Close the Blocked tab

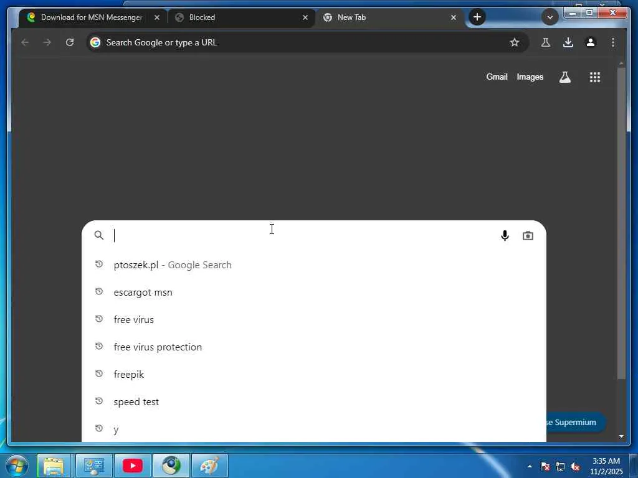click(x=305, y=17)
